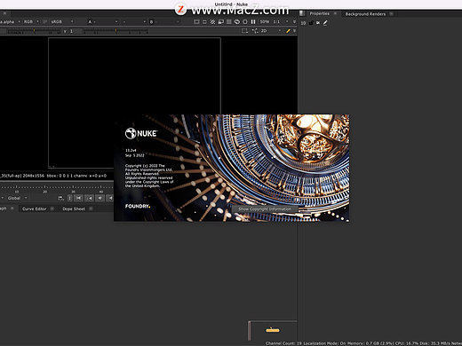Click the Channel Count: 19 status text
Screen dimensions: 462x346
click(283, 343)
